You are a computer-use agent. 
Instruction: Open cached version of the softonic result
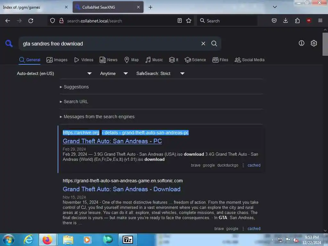pos(254,229)
